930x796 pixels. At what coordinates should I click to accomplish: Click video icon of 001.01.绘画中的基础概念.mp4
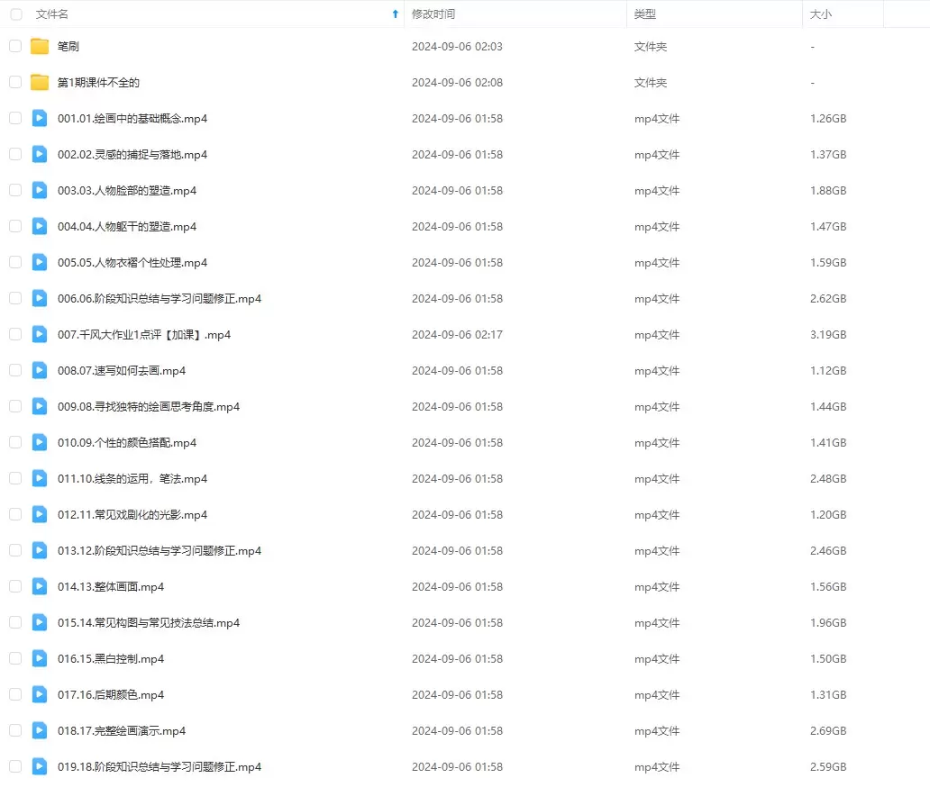click(x=40, y=119)
